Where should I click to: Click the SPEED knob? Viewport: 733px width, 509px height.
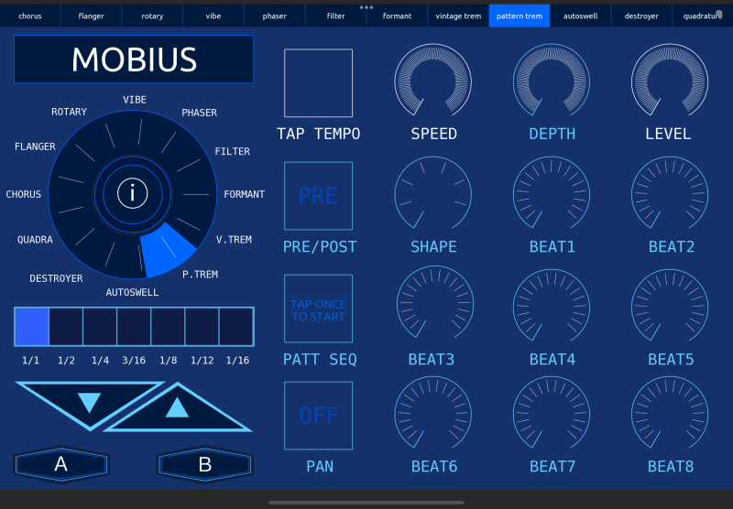[x=433, y=81]
